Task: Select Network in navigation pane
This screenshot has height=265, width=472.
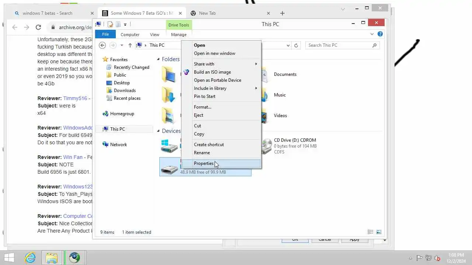Action: pyautogui.click(x=118, y=145)
